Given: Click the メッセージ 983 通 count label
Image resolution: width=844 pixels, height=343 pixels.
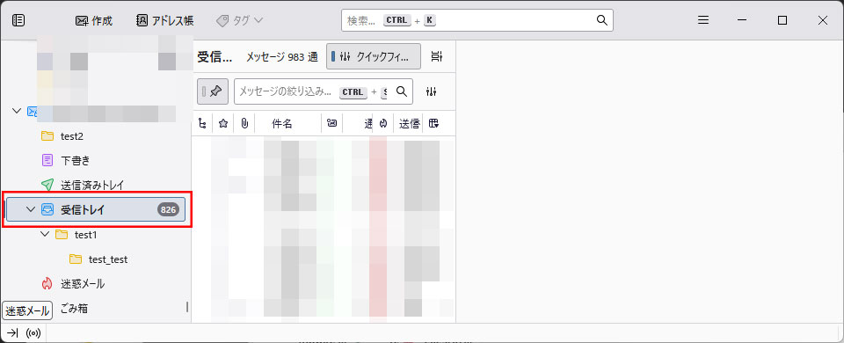Looking at the screenshot, I should click(x=282, y=56).
